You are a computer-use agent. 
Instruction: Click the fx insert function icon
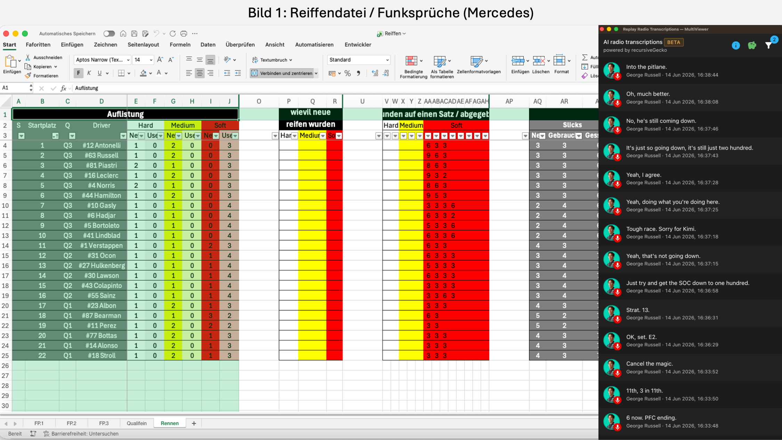pyautogui.click(x=64, y=88)
